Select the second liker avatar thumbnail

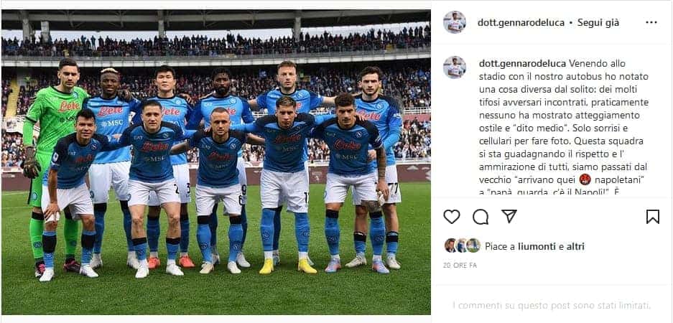coord(462,245)
